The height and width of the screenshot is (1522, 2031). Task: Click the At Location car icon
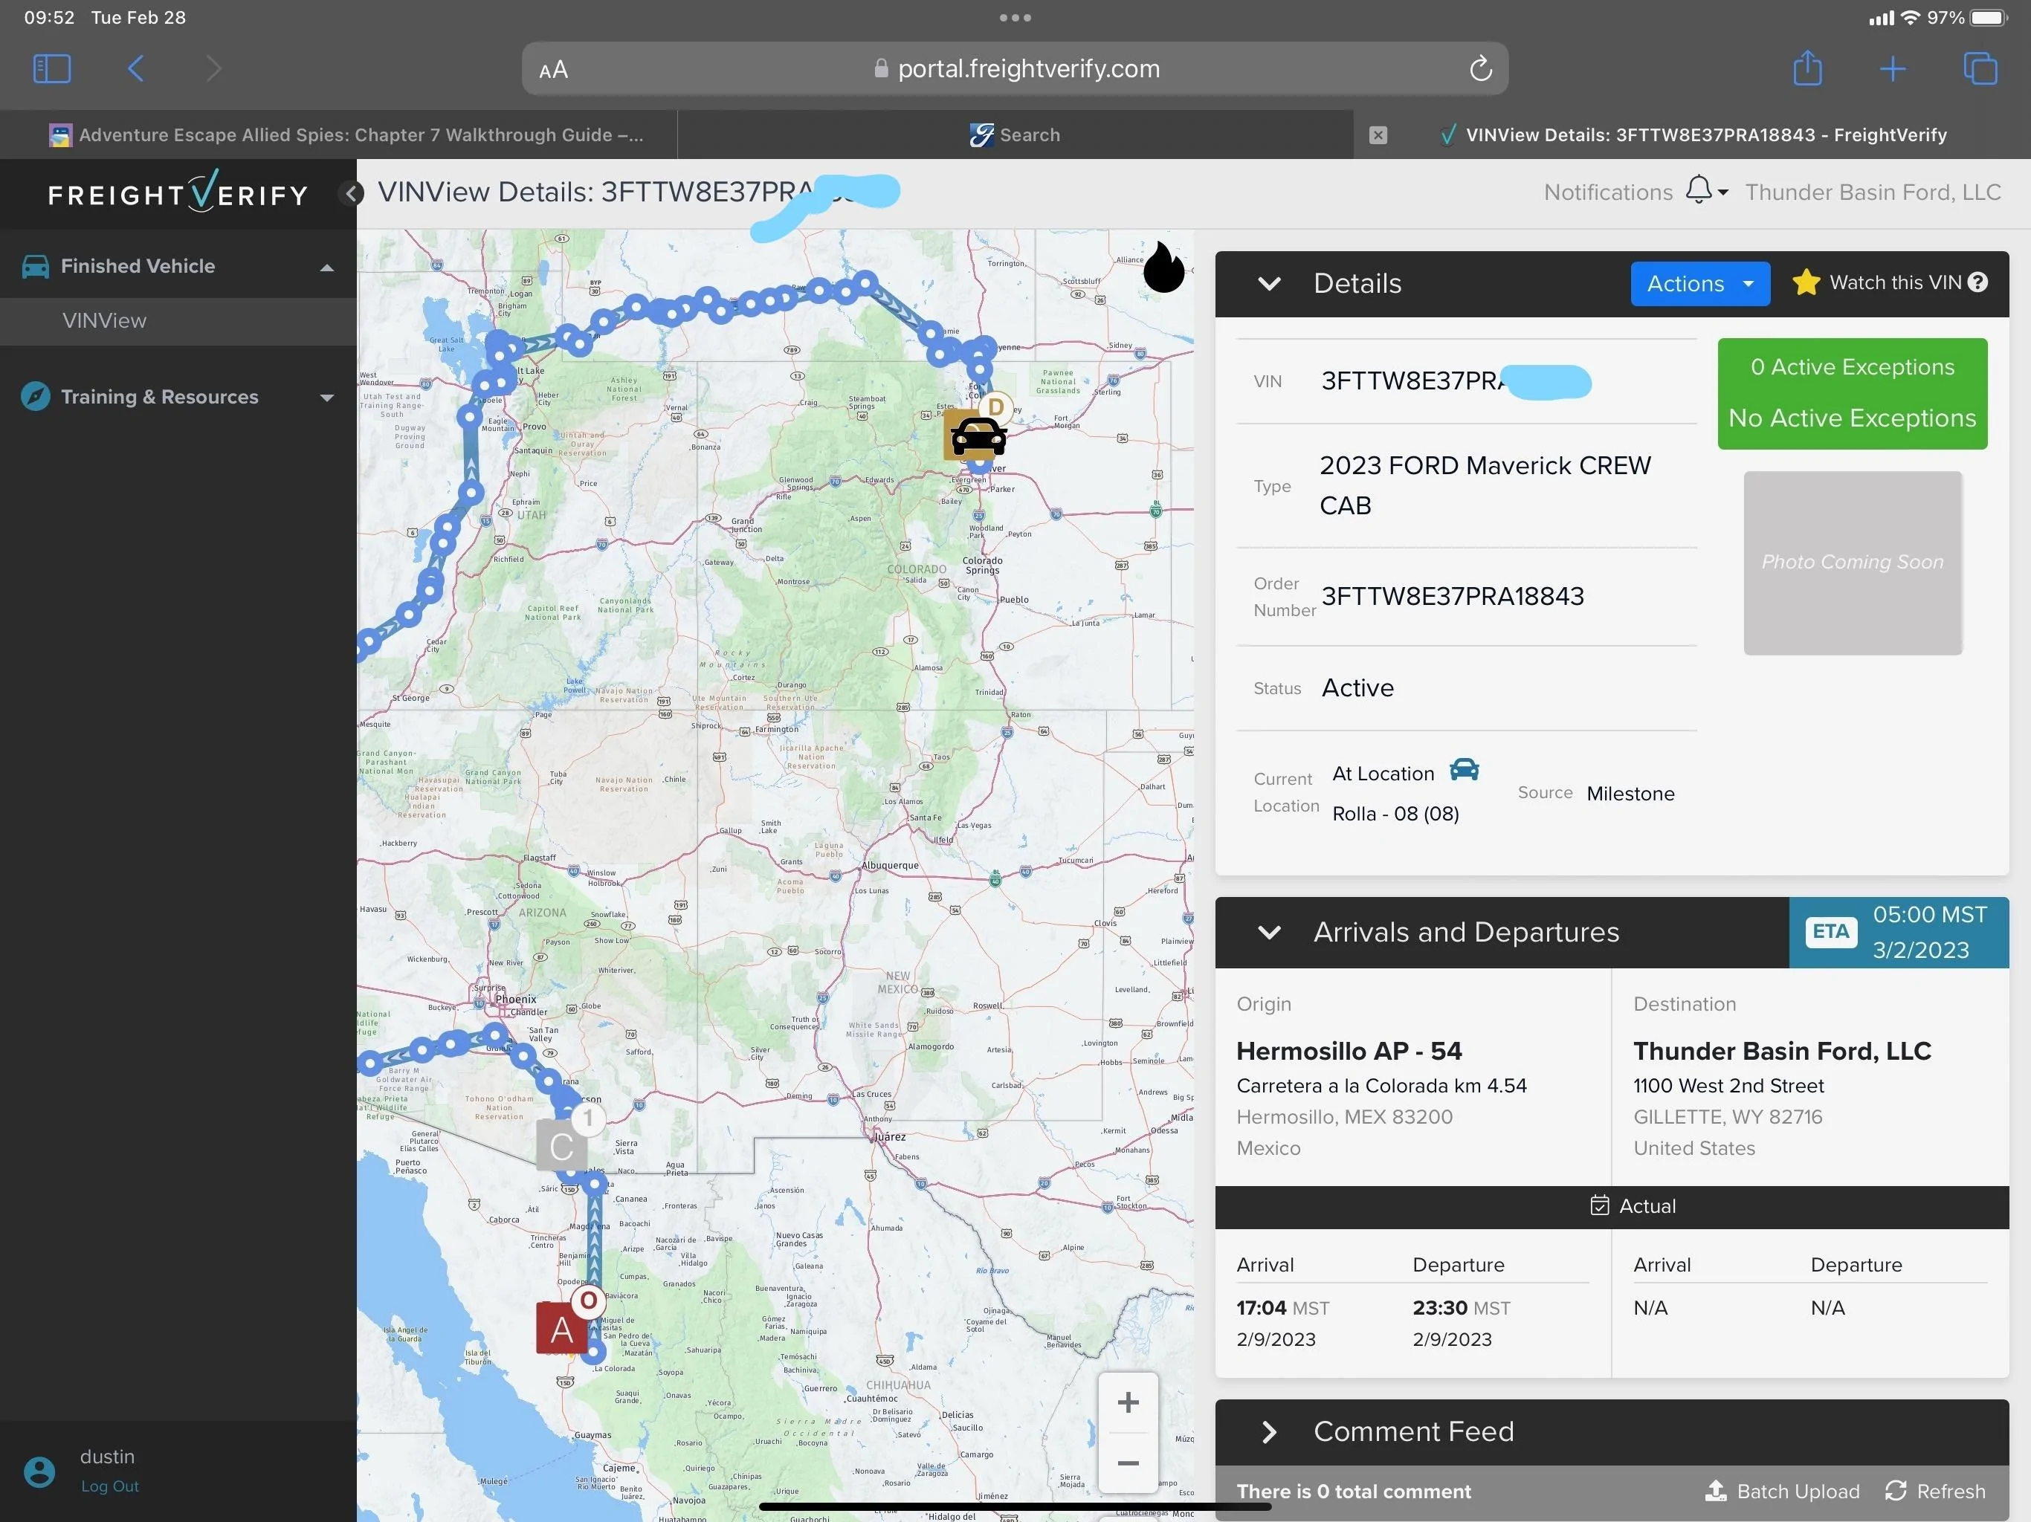click(x=1464, y=769)
